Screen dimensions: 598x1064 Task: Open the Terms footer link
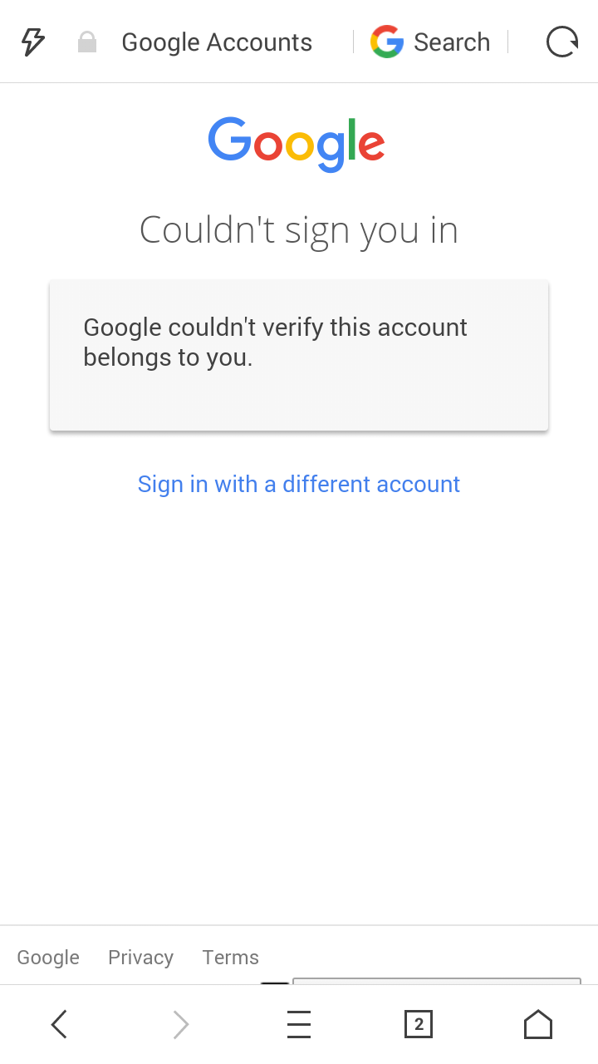click(x=230, y=957)
